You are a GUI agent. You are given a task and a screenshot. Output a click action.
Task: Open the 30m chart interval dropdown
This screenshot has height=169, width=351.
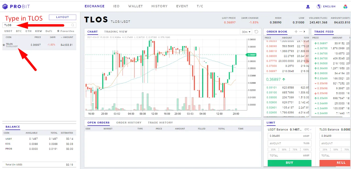point(246,32)
